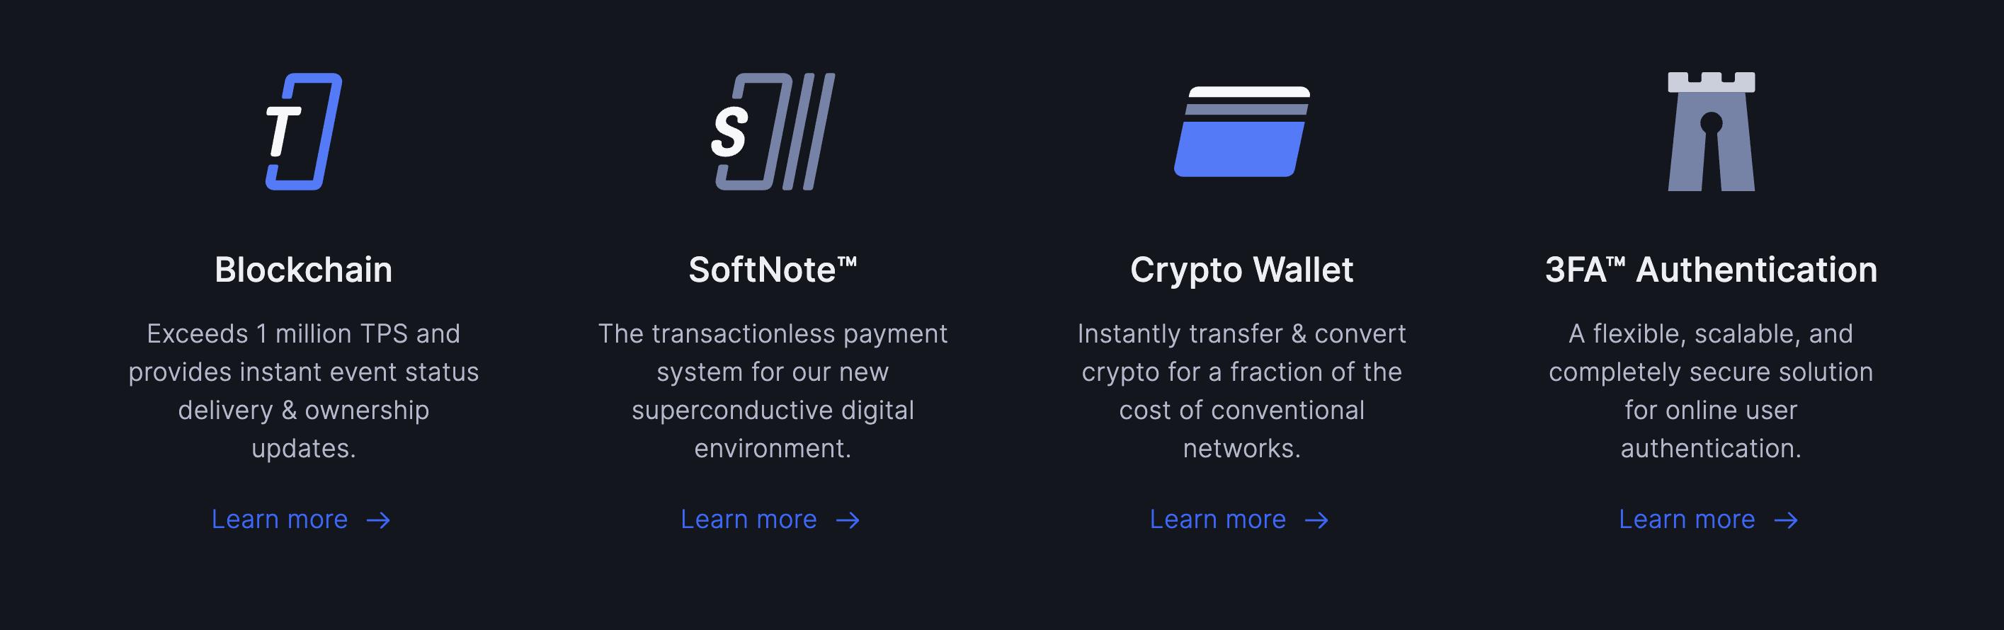Click the blue Crypto Wallet card icon
This screenshot has height=630, width=2004.
coord(1241,132)
